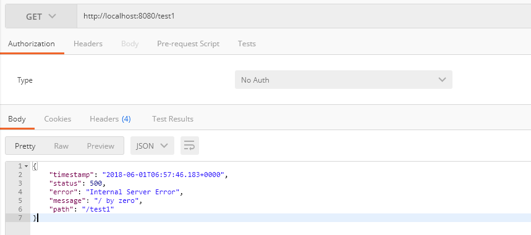Show the response Cookies tab

57,119
